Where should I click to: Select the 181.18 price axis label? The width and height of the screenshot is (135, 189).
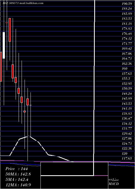click(x=127, y=24)
